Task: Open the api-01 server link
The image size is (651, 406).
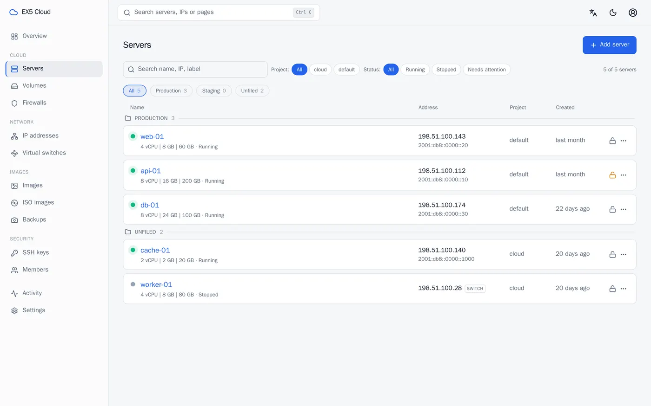Action: (x=151, y=171)
